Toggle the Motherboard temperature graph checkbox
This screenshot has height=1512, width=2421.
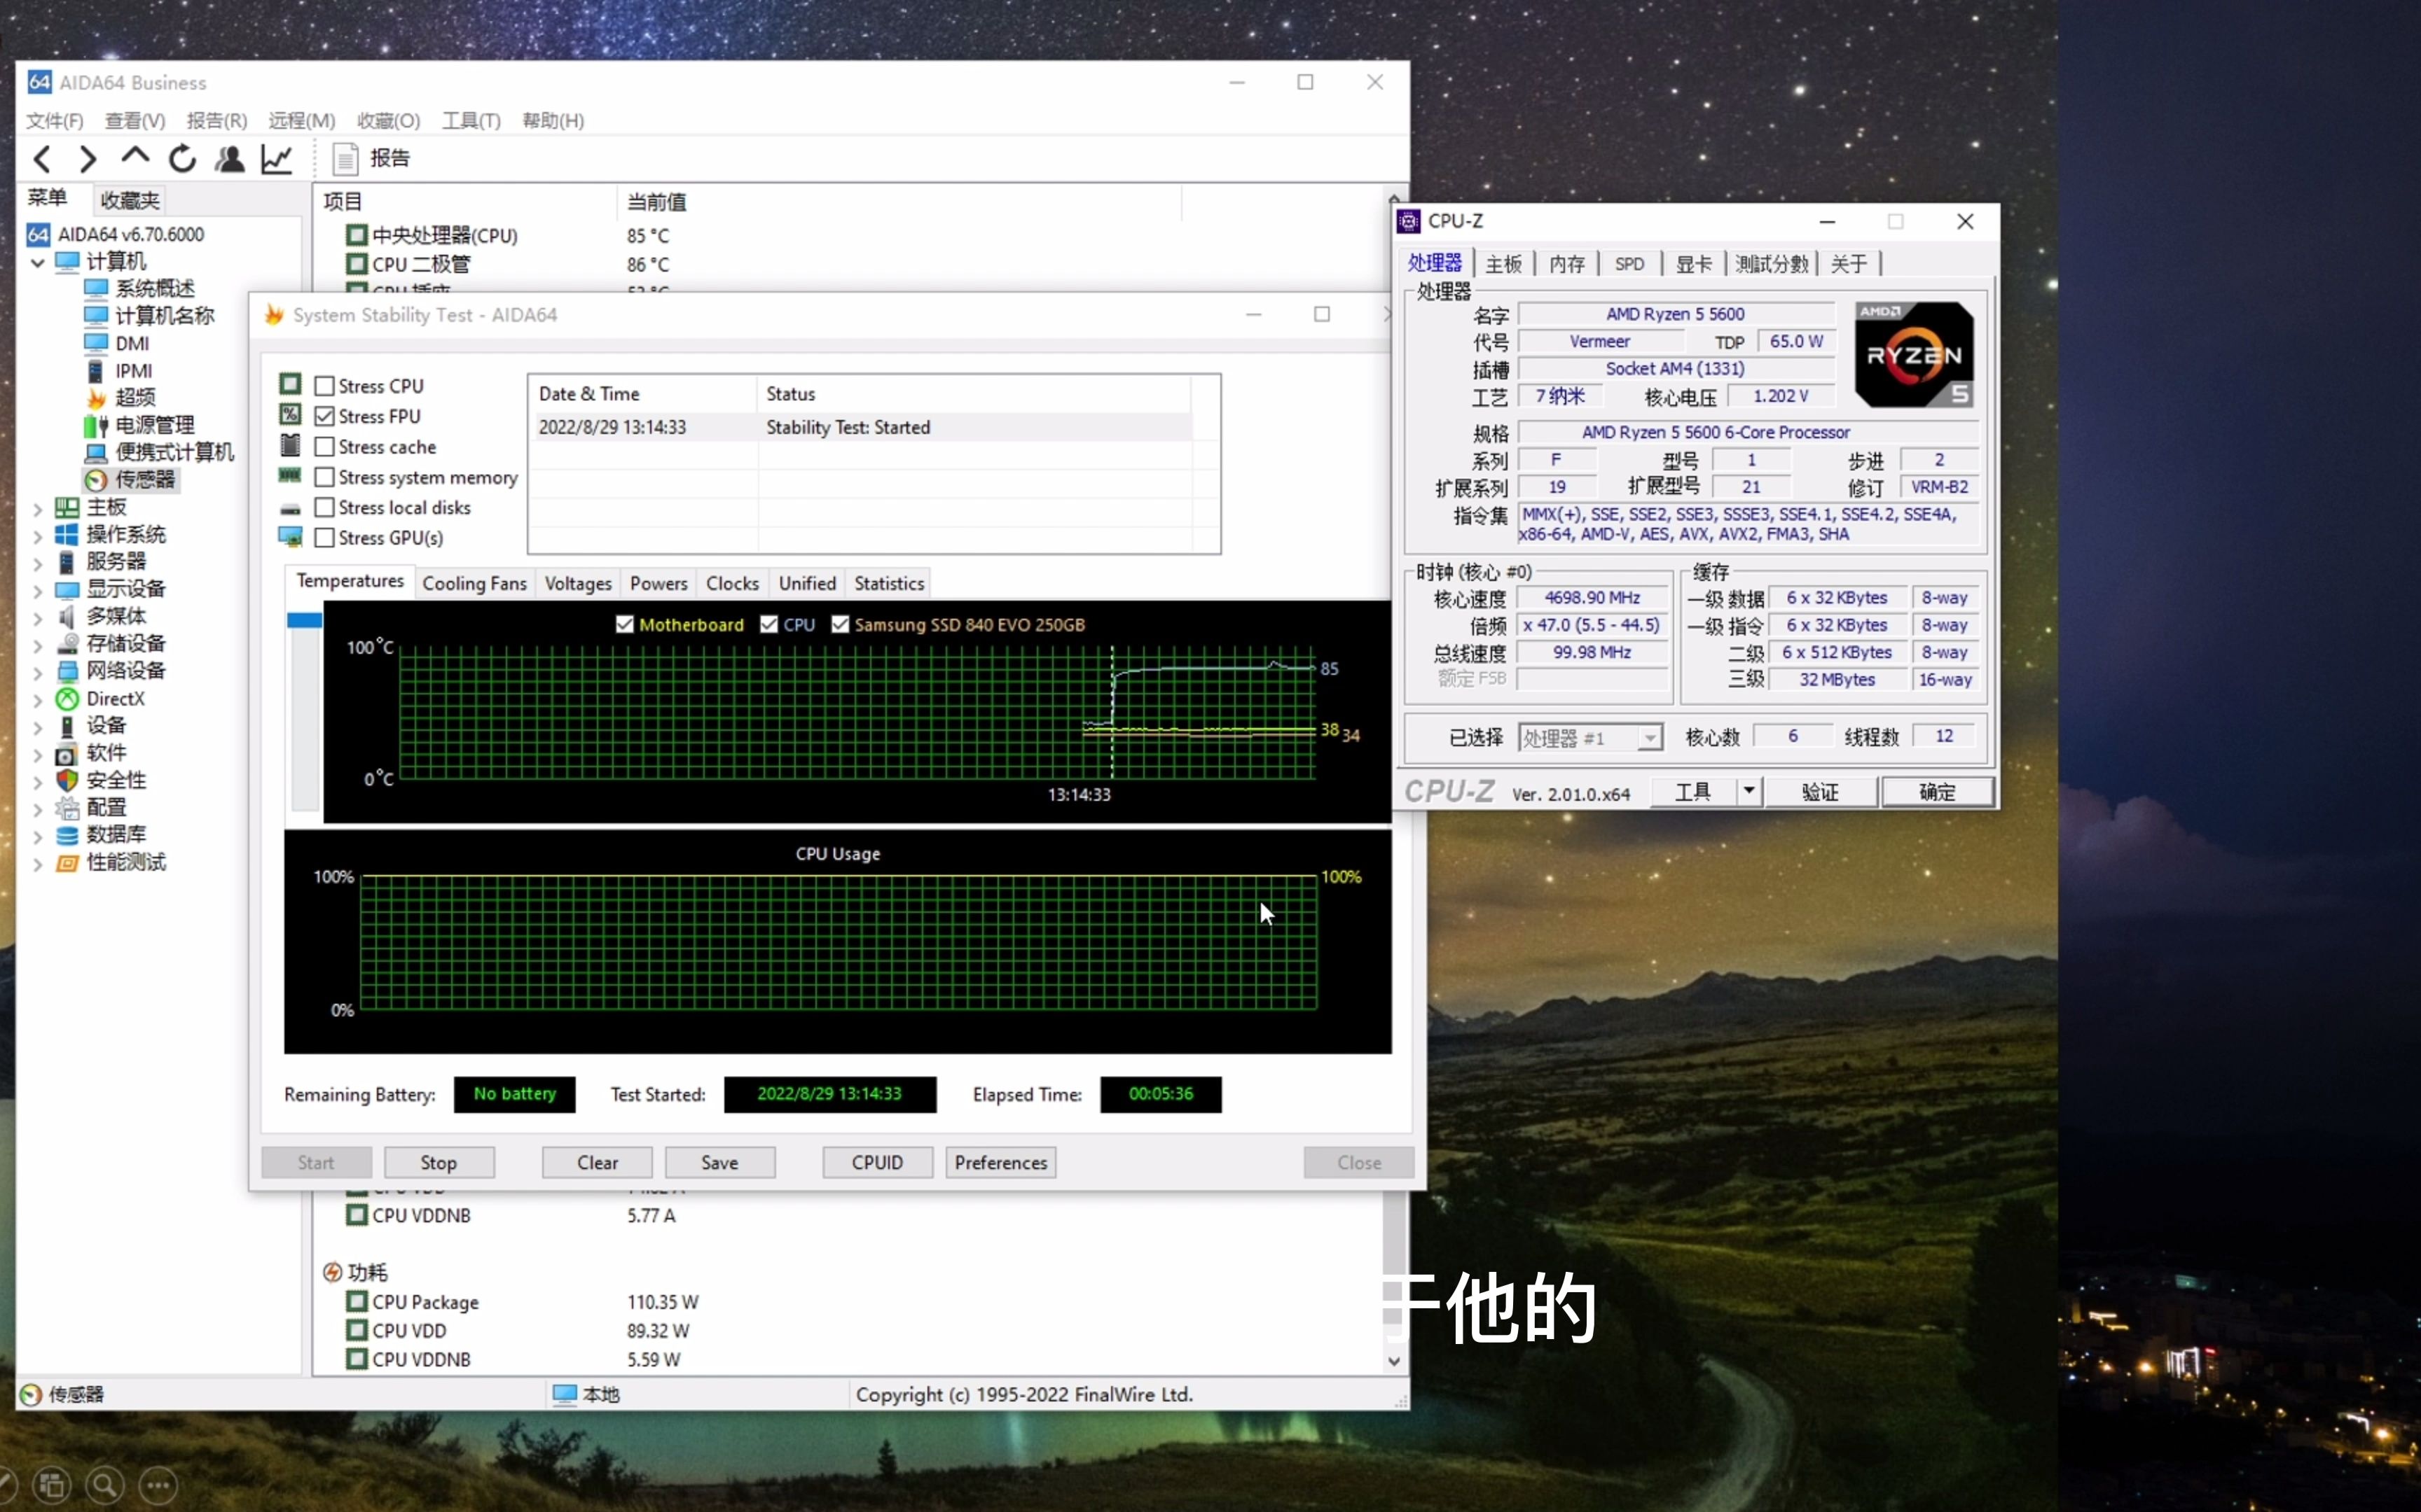point(624,625)
